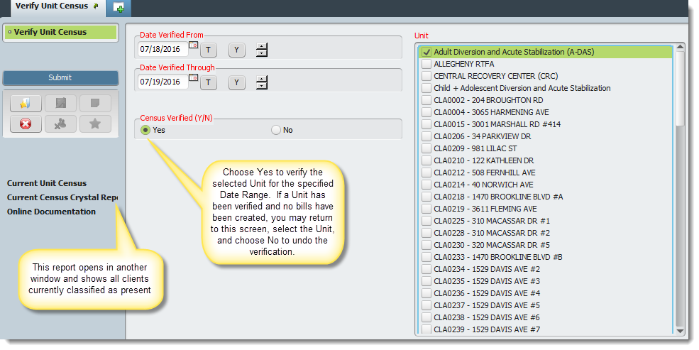Check CLA0209 - 981 LILAC ST
This screenshot has width=699, height=350.
(x=426, y=148)
